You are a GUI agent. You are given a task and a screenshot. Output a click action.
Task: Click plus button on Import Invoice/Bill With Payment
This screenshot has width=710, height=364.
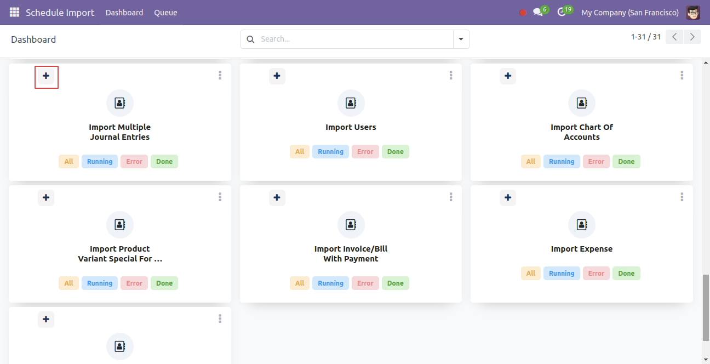pos(277,197)
